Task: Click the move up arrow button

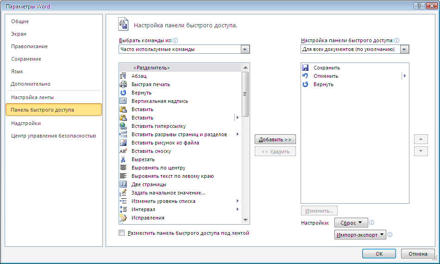Action: 421,139
